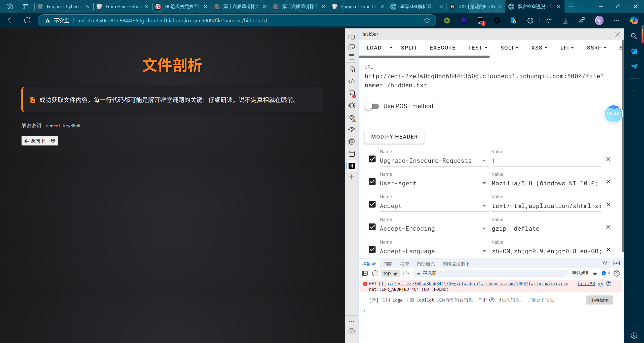Expand the SQLI dropdown menu
Screen dimensions: 644x343
509,48
